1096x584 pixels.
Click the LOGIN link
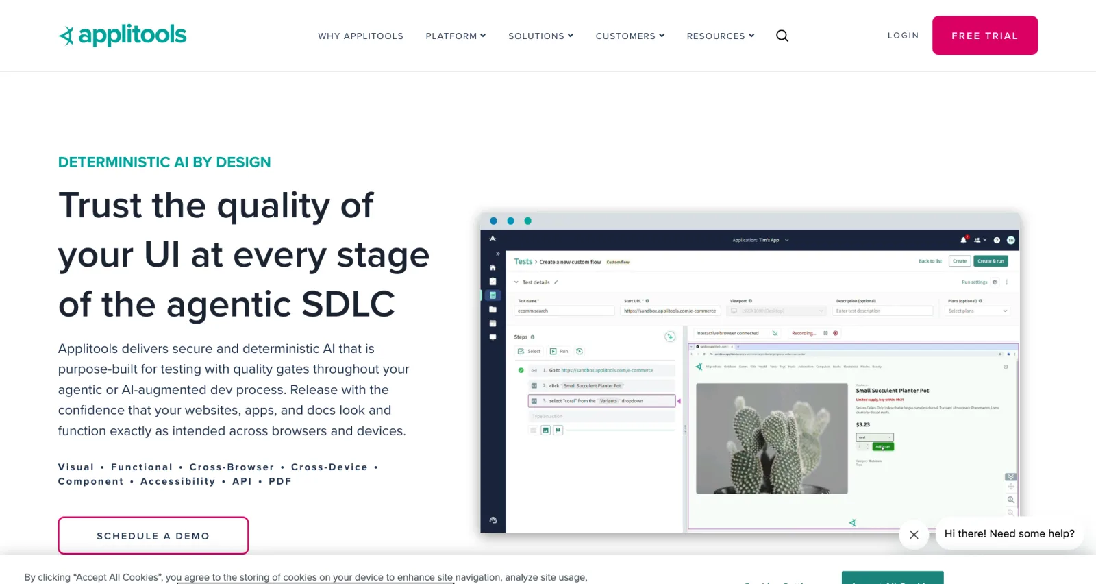click(x=903, y=35)
